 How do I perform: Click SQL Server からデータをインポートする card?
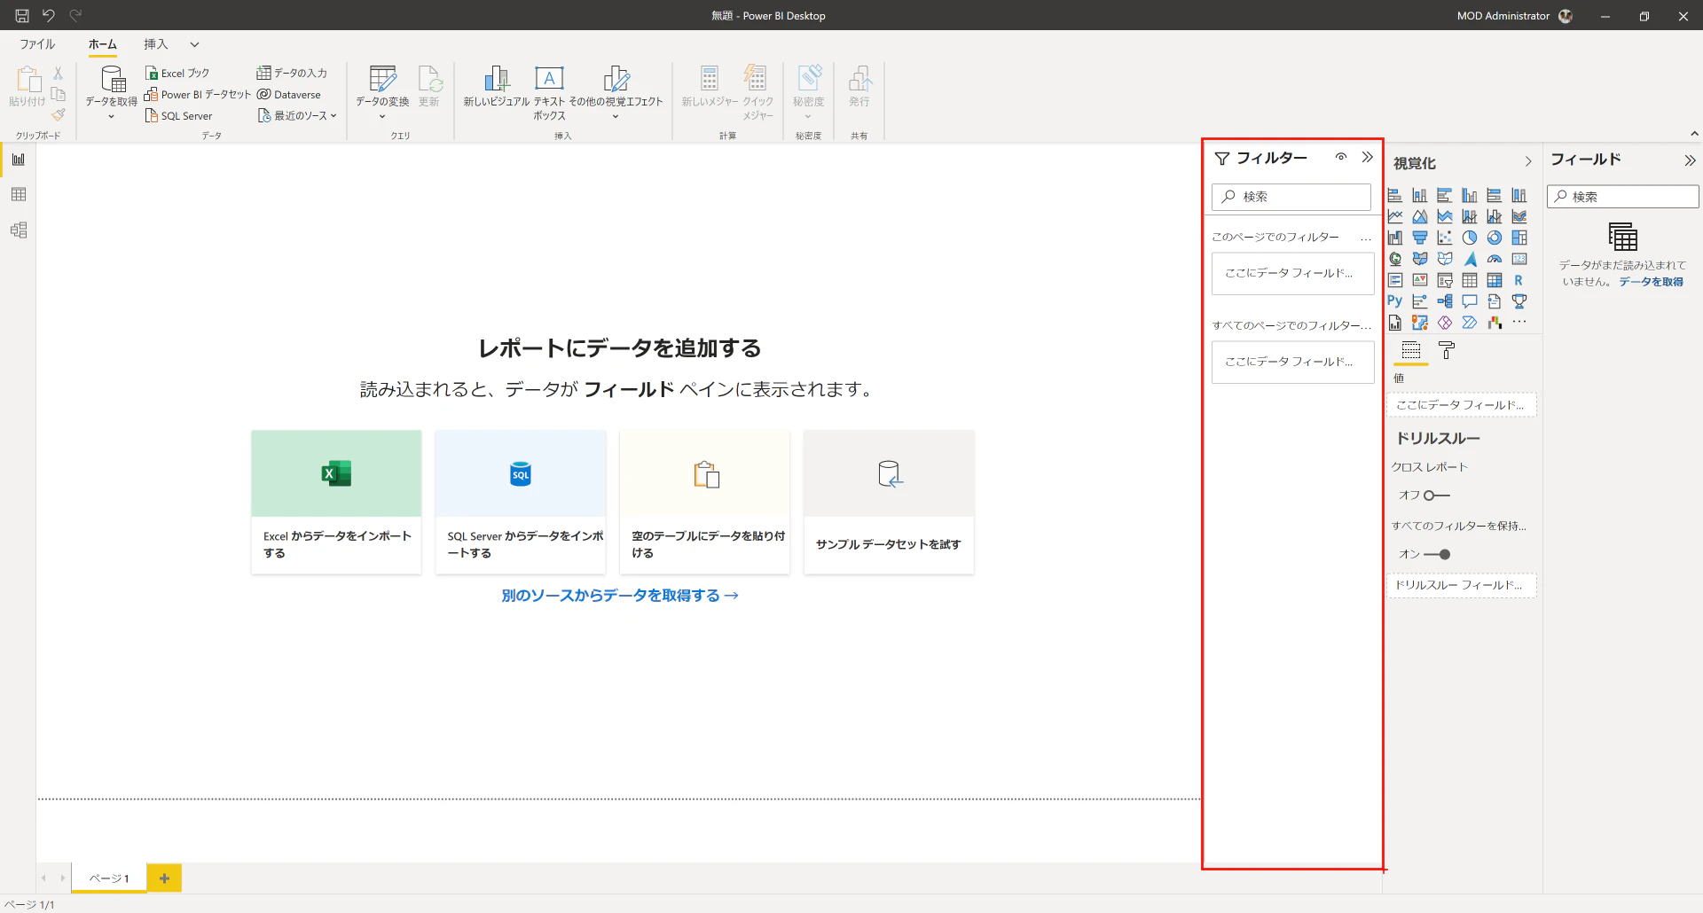tap(521, 503)
